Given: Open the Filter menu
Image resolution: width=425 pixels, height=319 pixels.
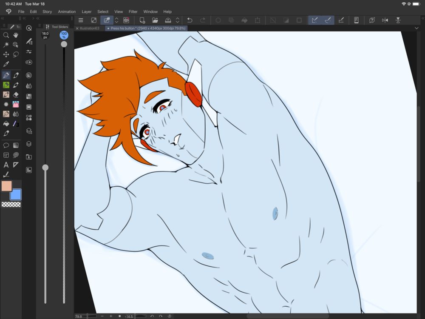Looking at the screenshot, I should tap(133, 11).
